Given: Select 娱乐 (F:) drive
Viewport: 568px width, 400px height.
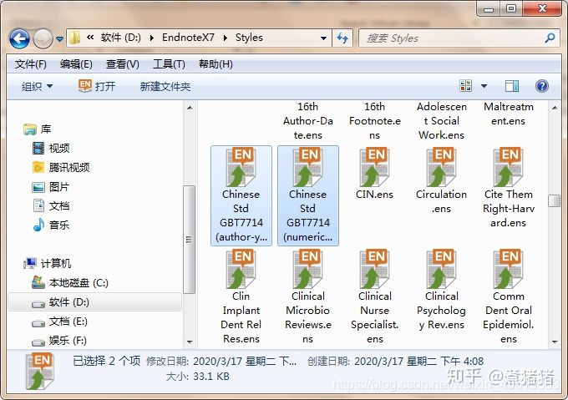Looking at the screenshot, I should [59, 341].
